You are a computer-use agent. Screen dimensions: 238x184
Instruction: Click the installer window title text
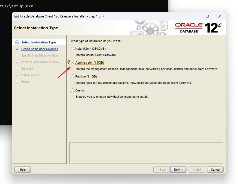click(62, 16)
